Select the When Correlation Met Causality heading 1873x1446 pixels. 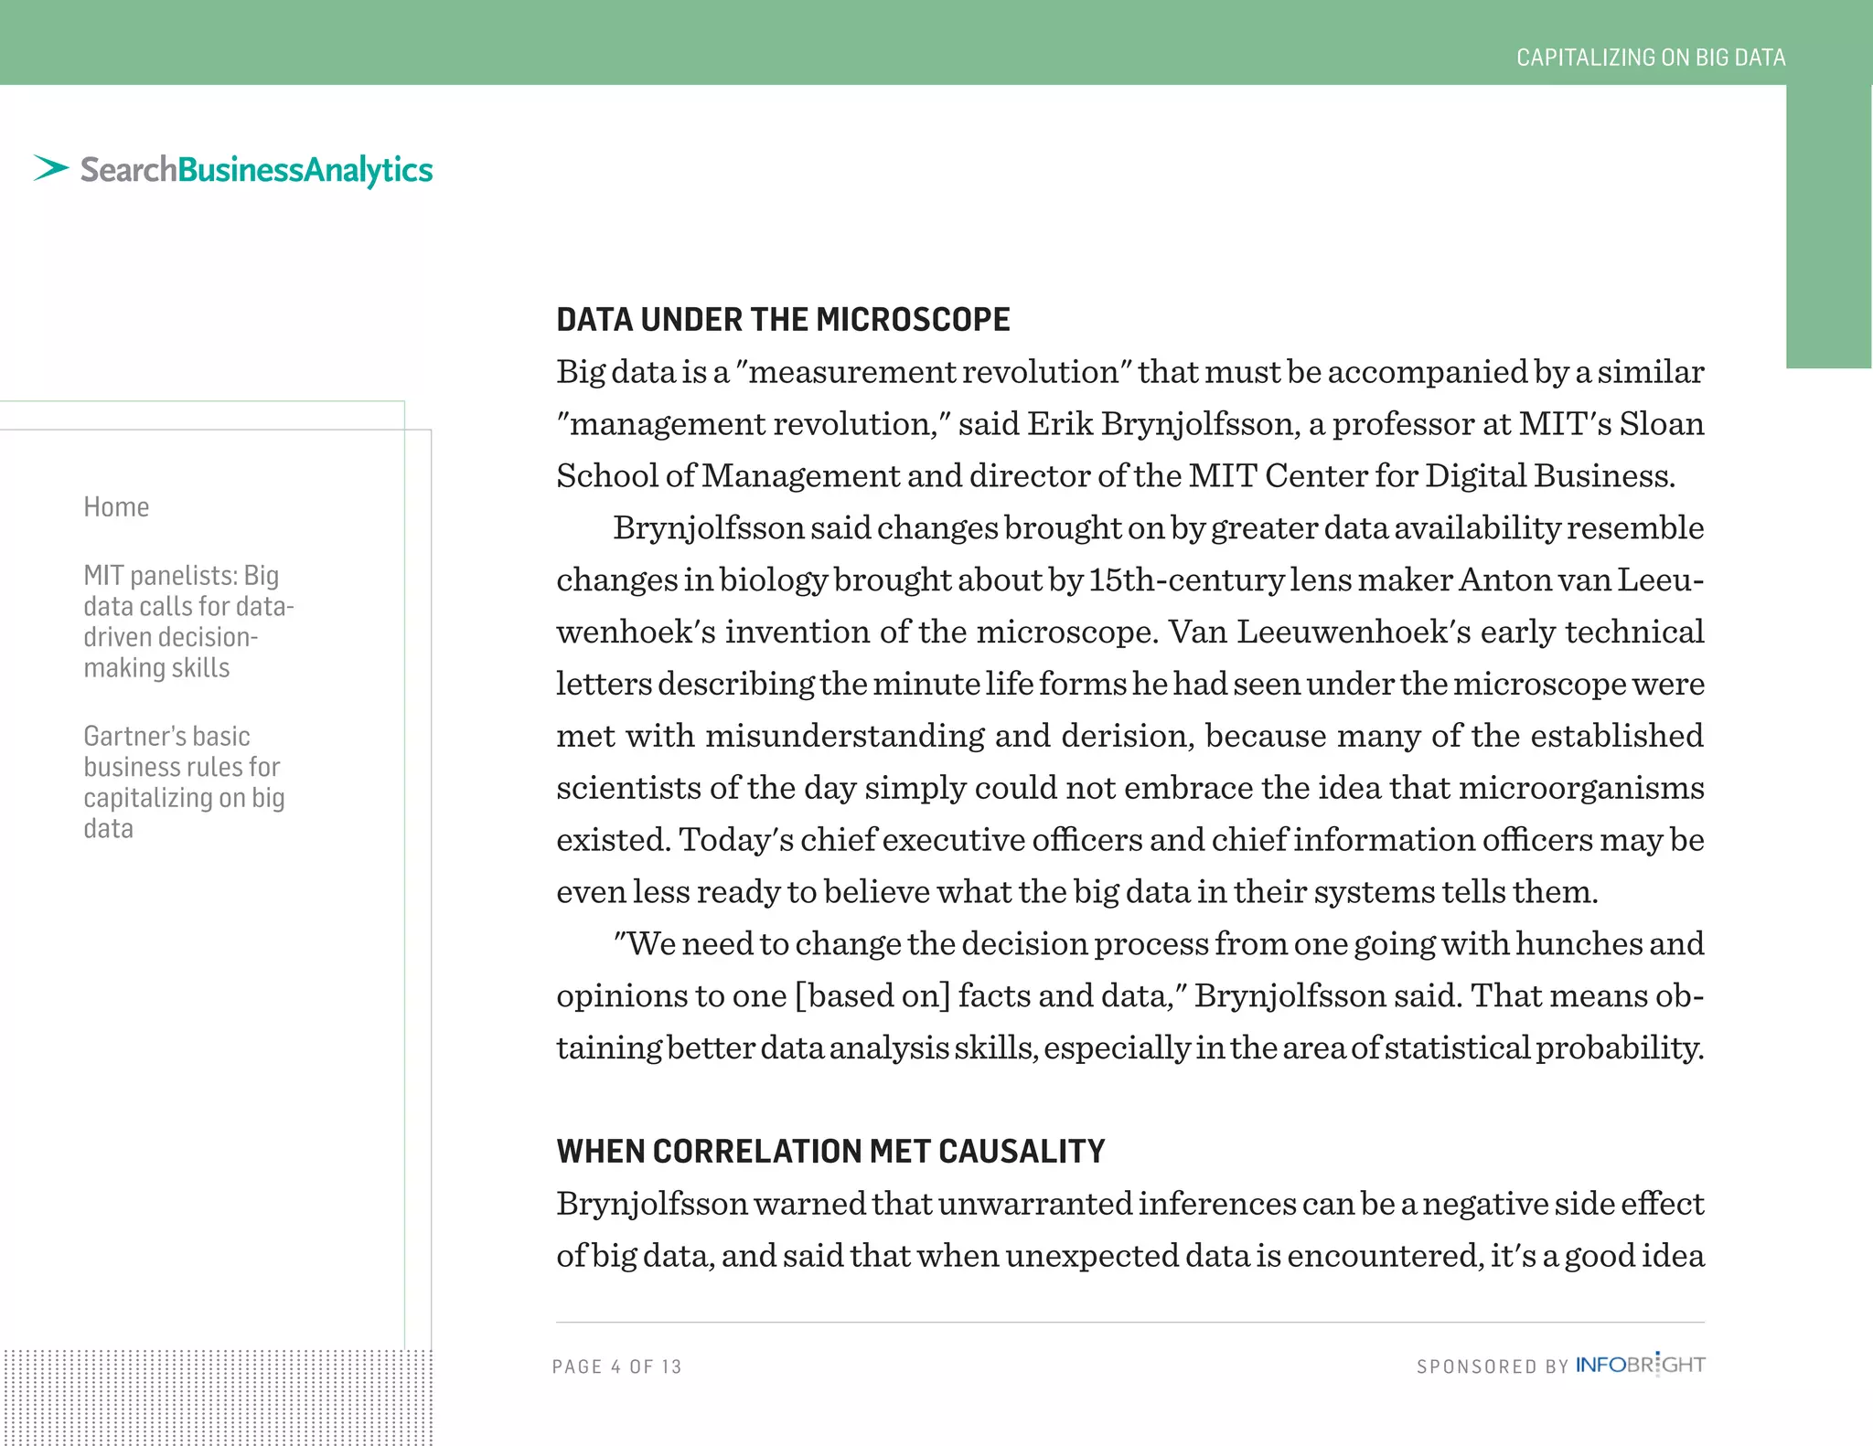[x=830, y=1151]
